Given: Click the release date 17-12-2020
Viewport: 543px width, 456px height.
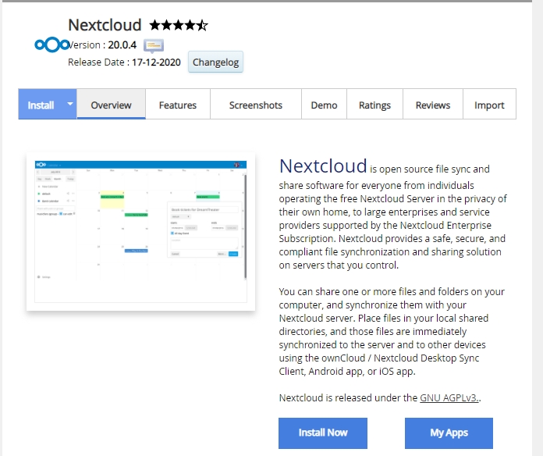Looking at the screenshot, I should [x=156, y=62].
